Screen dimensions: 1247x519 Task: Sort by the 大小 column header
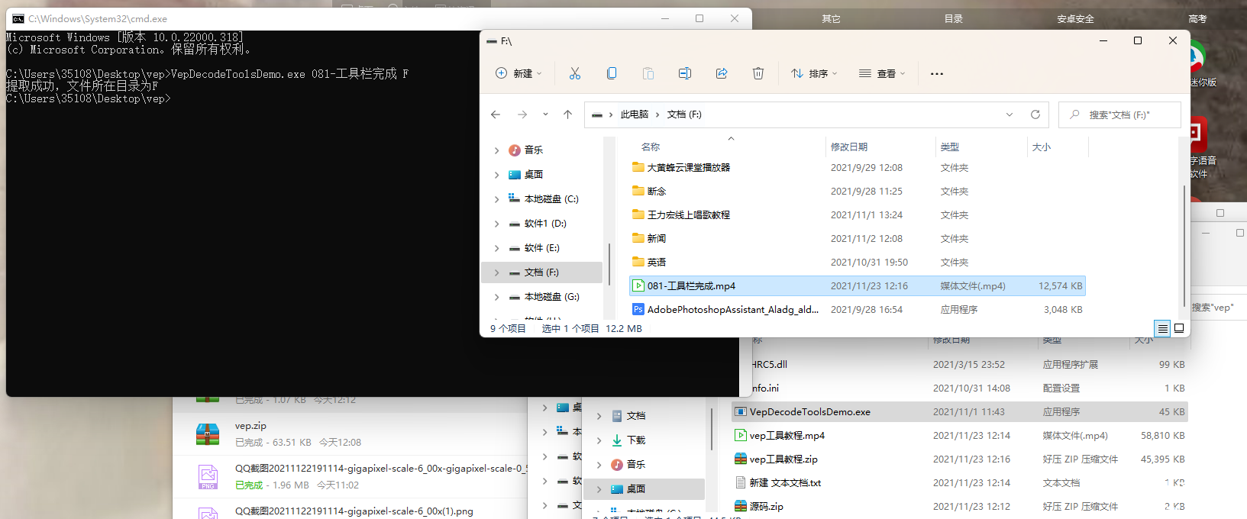(1042, 147)
